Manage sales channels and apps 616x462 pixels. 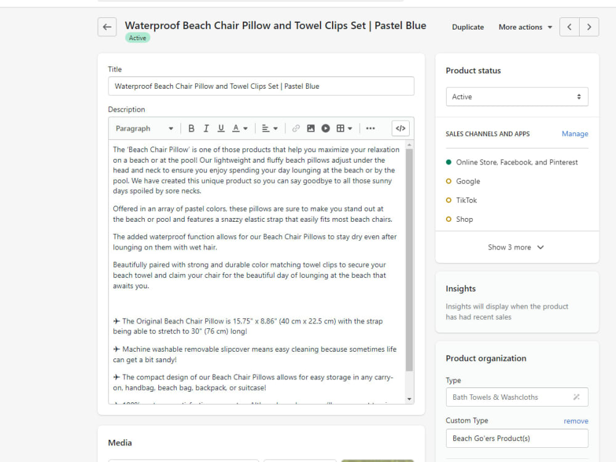coord(575,134)
